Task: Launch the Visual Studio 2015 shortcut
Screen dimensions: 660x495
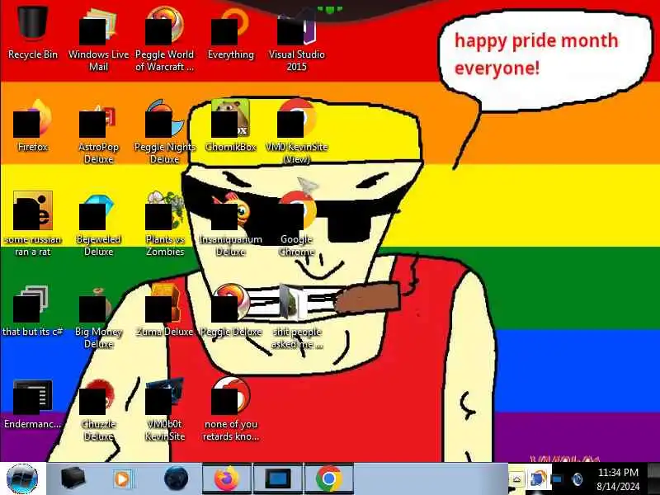Action: (297, 38)
